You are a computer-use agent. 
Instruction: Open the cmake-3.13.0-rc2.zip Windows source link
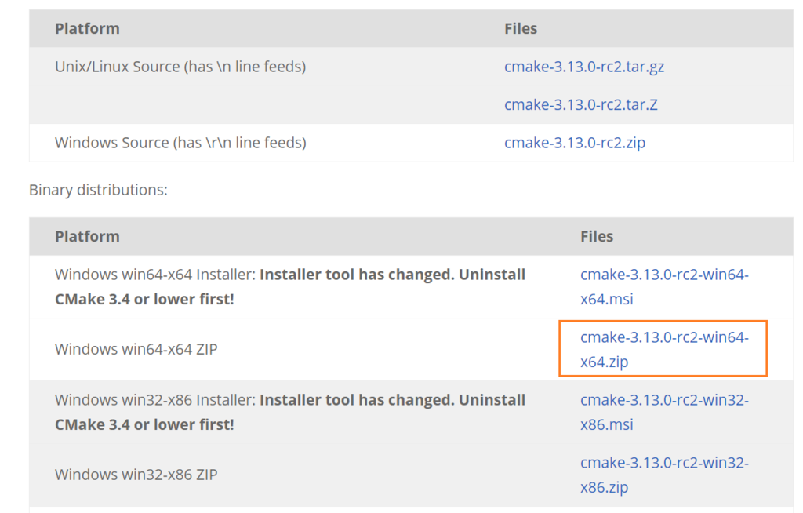(x=574, y=143)
